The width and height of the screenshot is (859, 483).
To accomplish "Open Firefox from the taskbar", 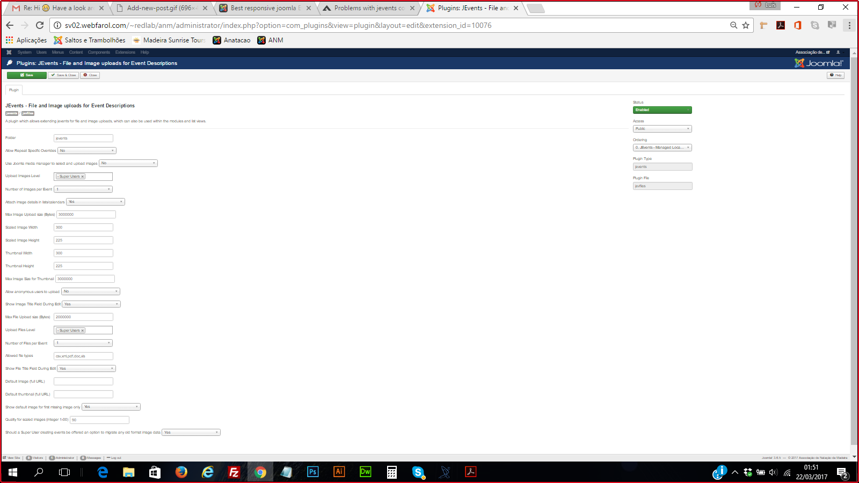I will 181,472.
